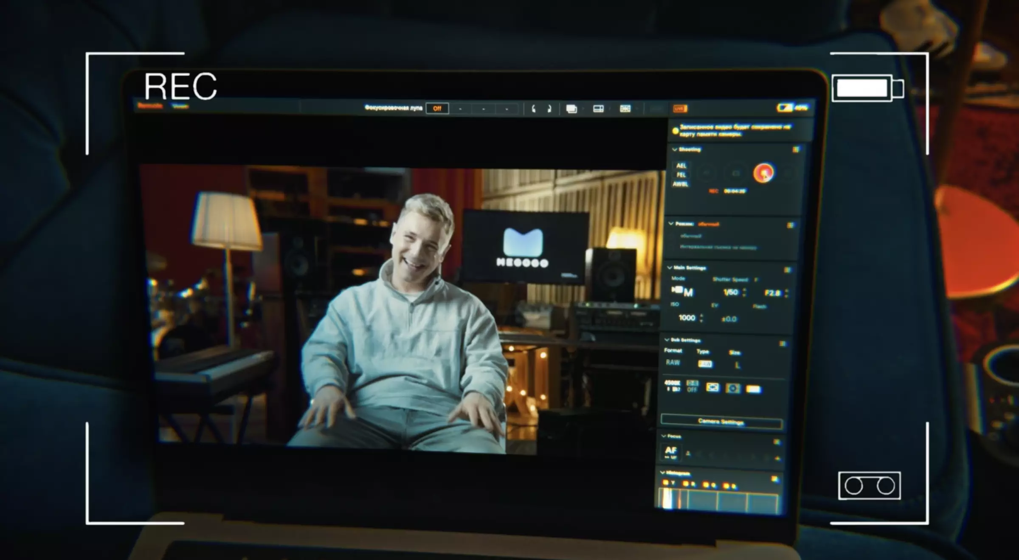
Task: Increase the 1/50 shutter speed stepper
Action: 744,290
